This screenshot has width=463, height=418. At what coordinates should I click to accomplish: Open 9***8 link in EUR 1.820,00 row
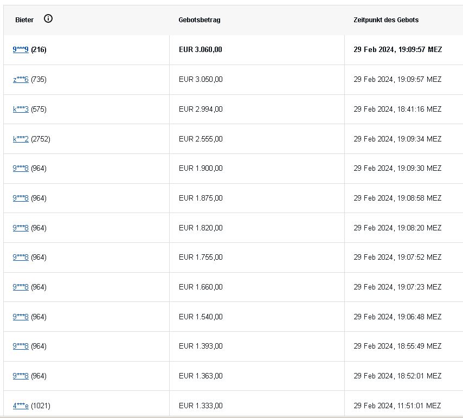pyautogui.click(x=21, y=228)
